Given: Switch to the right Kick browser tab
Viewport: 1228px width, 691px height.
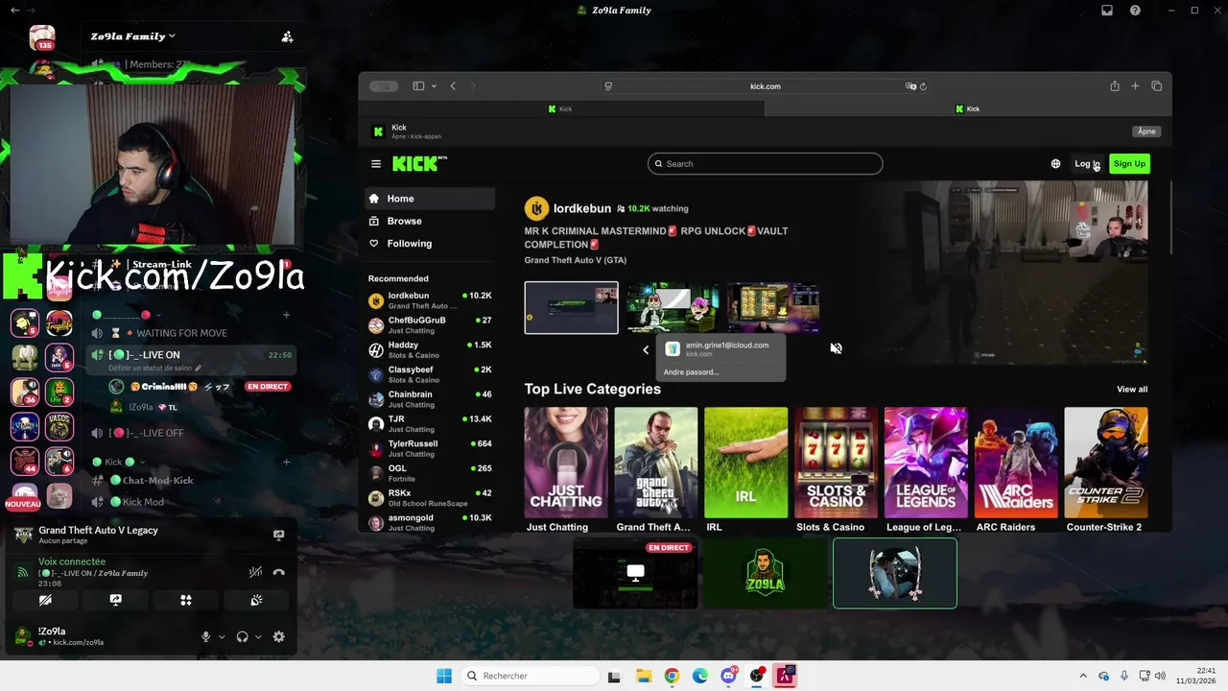Looking at the screenshot, I should pyautogui.click(x=968, y=108).
